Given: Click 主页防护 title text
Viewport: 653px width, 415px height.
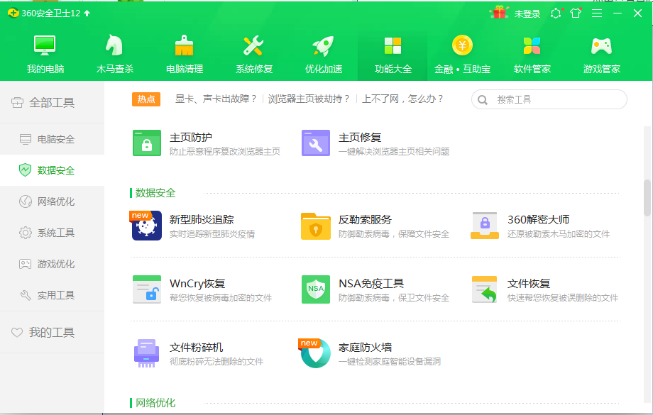Looking at the screenshot, I should (x=191, y=138).
